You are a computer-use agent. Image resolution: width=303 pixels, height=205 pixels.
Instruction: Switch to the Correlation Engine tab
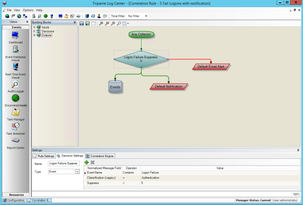point(100,156)
